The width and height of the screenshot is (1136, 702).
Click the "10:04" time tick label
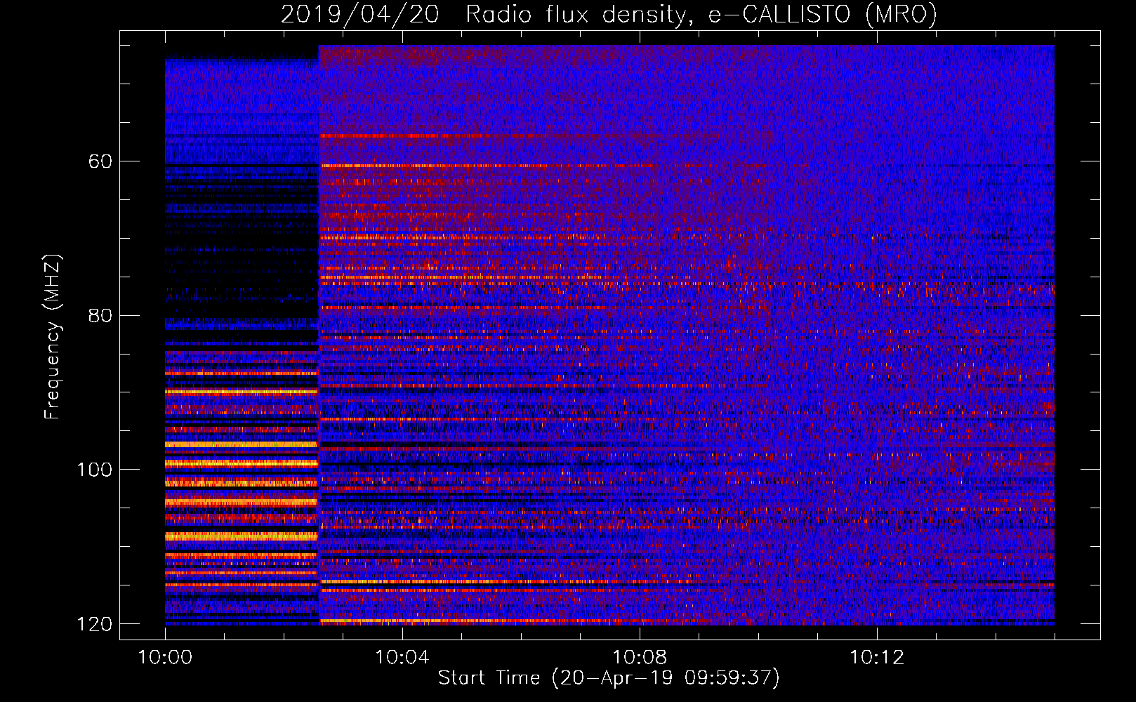click(x=402, y=658)
